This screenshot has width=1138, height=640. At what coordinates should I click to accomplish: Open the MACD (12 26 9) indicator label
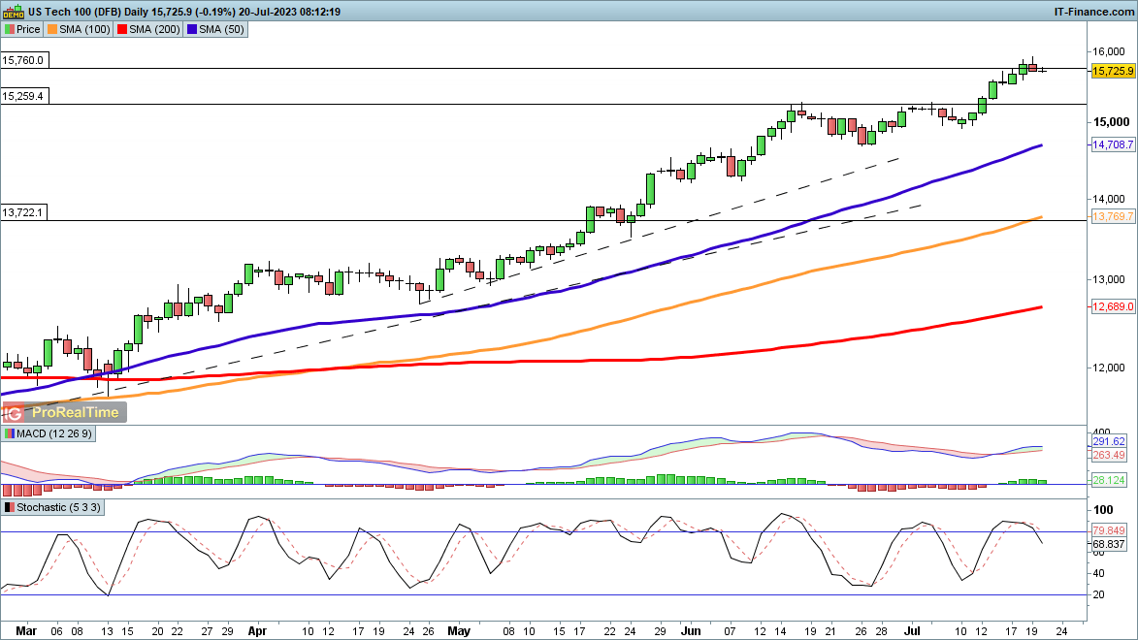coord(48,433)
